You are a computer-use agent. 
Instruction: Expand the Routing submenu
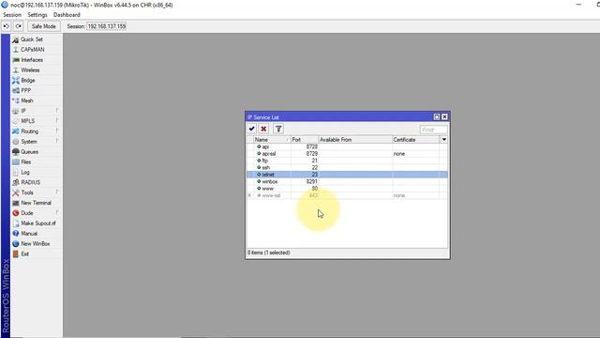pos(37,131)
